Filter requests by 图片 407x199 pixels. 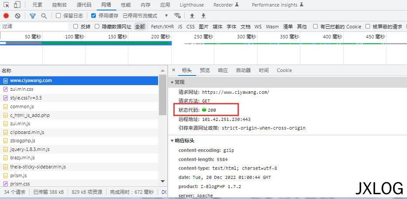click(x=204, y=27)
